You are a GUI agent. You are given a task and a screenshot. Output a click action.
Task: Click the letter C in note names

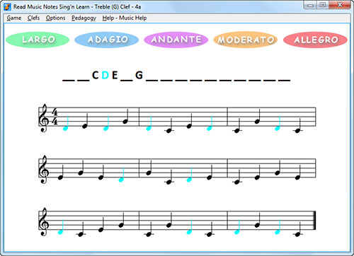(95, 76)
